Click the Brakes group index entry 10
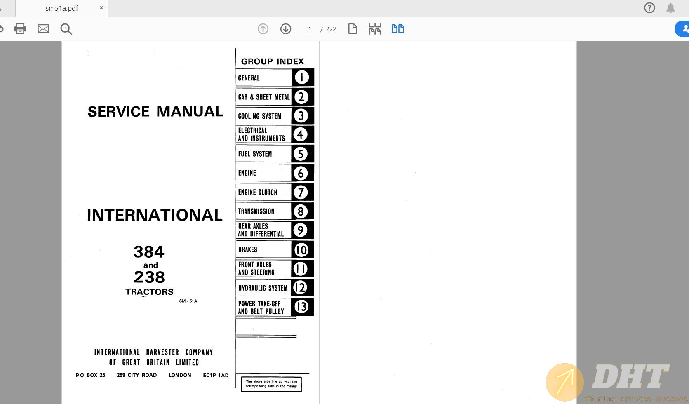The height and width of the screenshot is (404, 689). [275, 250]
